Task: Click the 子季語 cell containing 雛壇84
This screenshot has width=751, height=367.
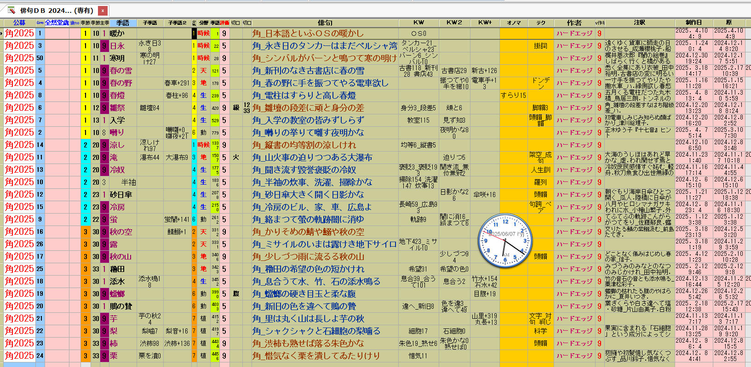Action: point(149,108)
